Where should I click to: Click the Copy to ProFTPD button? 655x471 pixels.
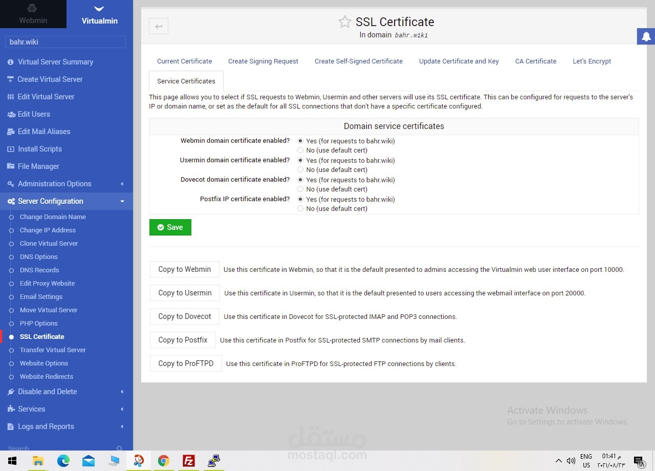(x=186, y=363)
